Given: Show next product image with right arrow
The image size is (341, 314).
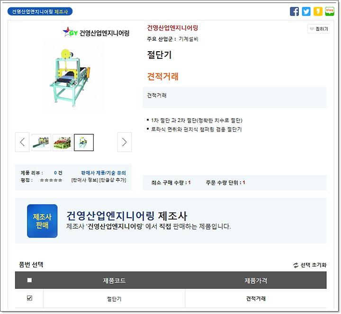Looking at the screenshot, I should 125,142.
